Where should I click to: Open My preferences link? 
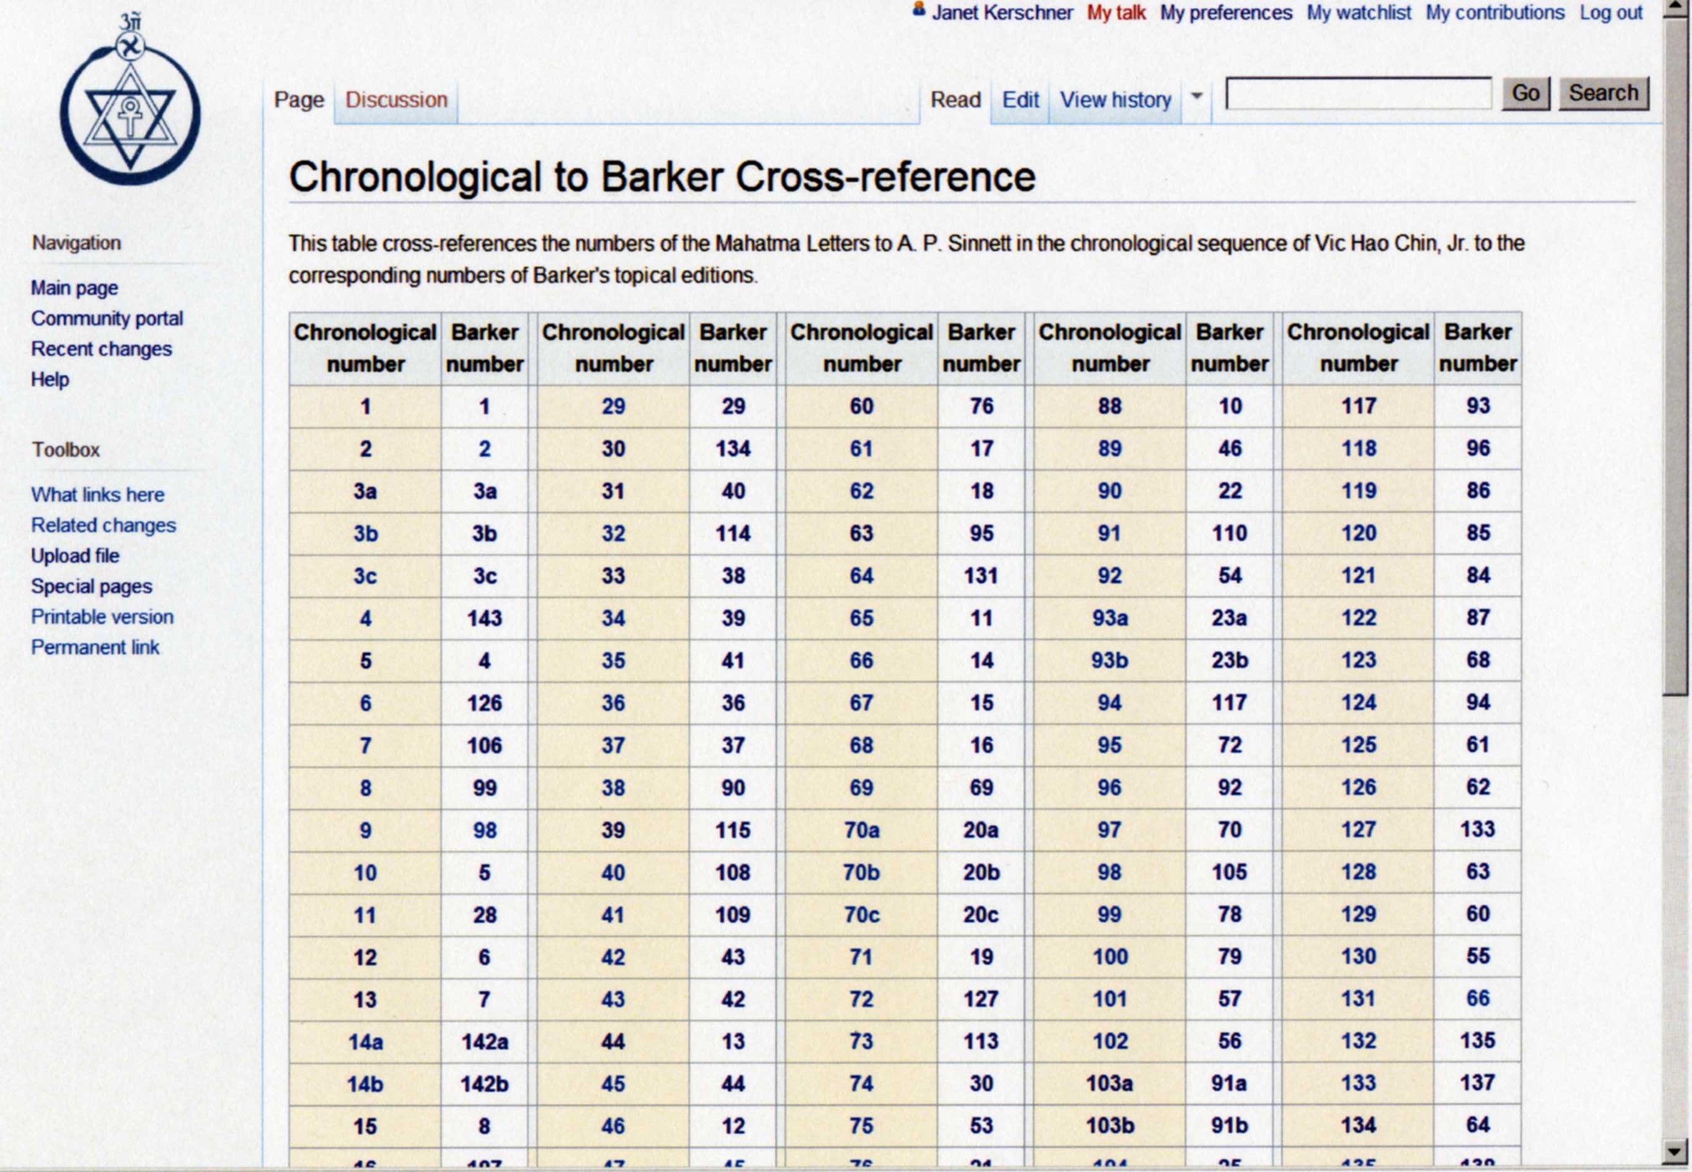coord(1225,13)
